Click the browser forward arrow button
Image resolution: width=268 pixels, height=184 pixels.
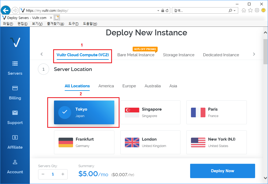(x=15, y=10)
